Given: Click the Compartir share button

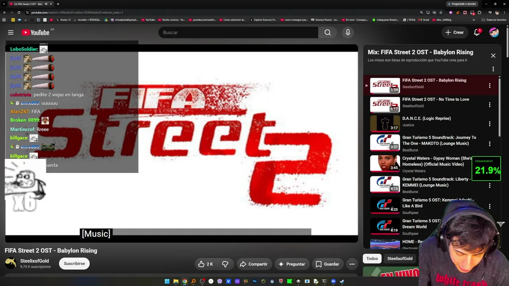Looking at the screenshot, I should (253, 264).
